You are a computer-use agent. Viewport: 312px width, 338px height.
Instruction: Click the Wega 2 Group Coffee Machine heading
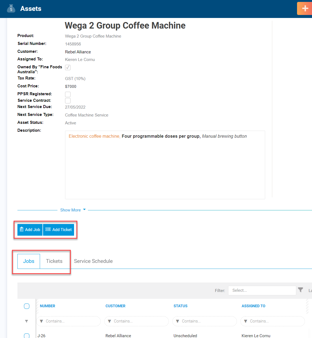click(125, 26)
